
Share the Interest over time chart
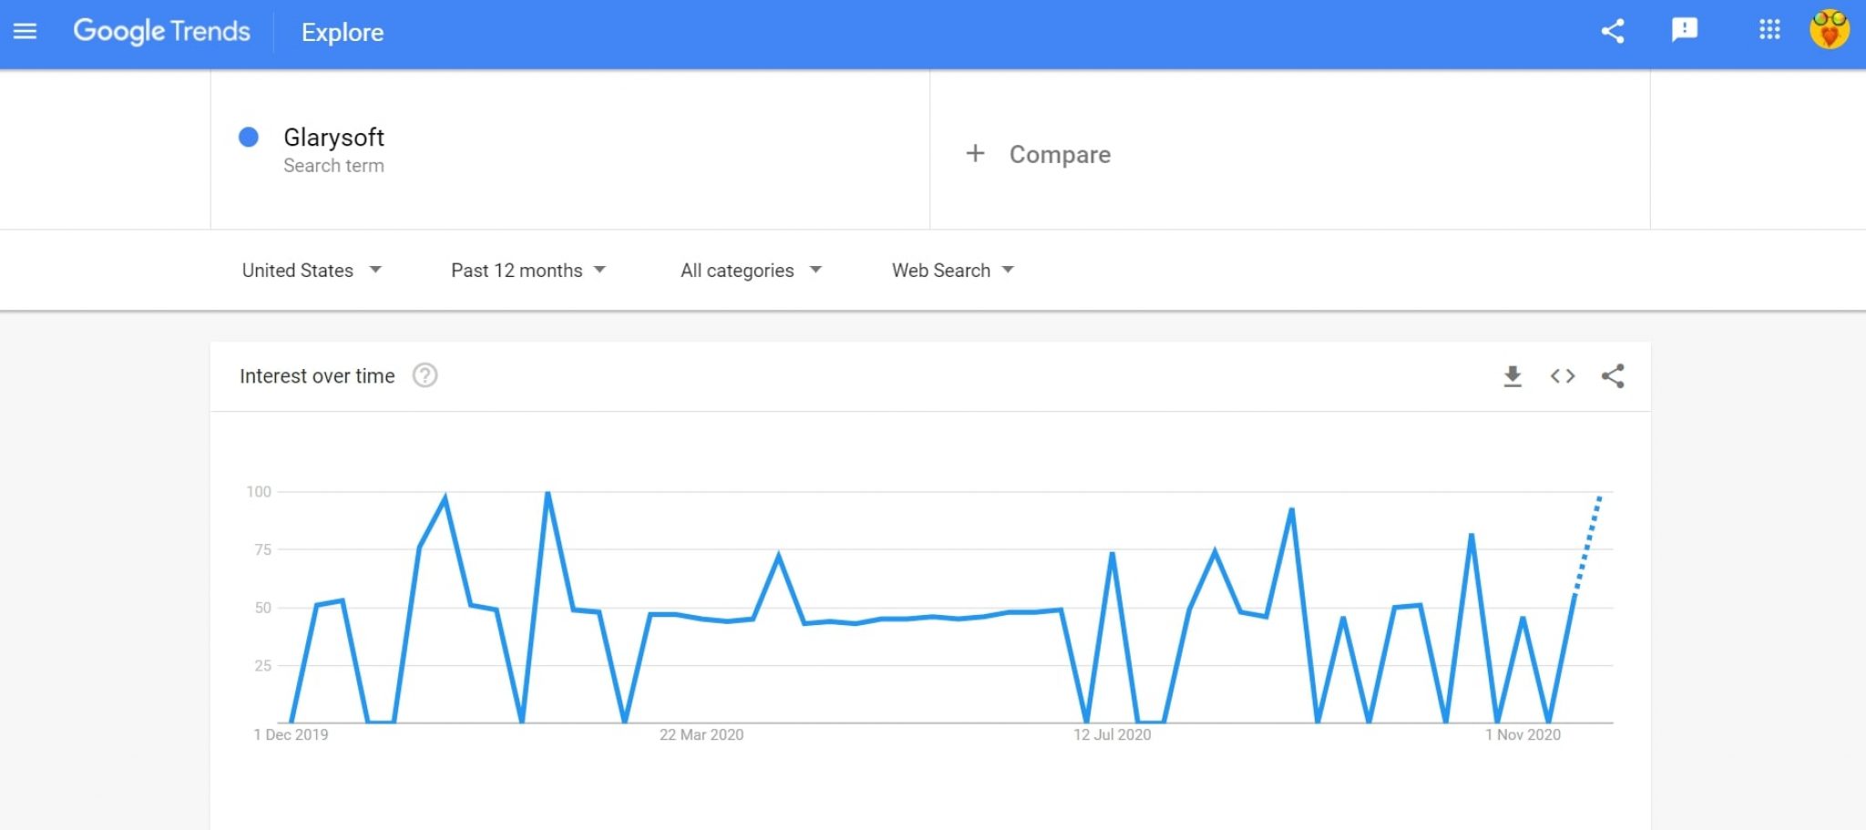pos(1613,376)
